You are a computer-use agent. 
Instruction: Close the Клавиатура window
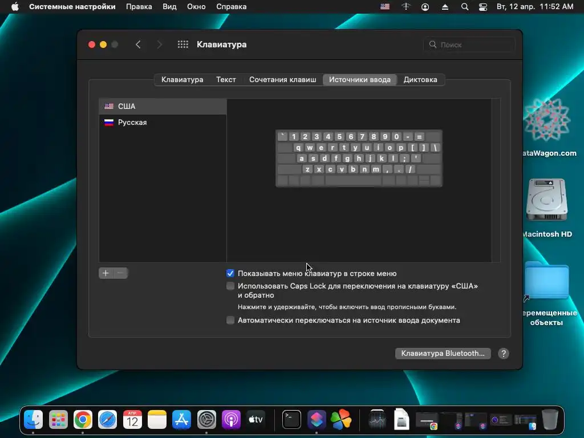pyautogui.click(x=92, y=44)
